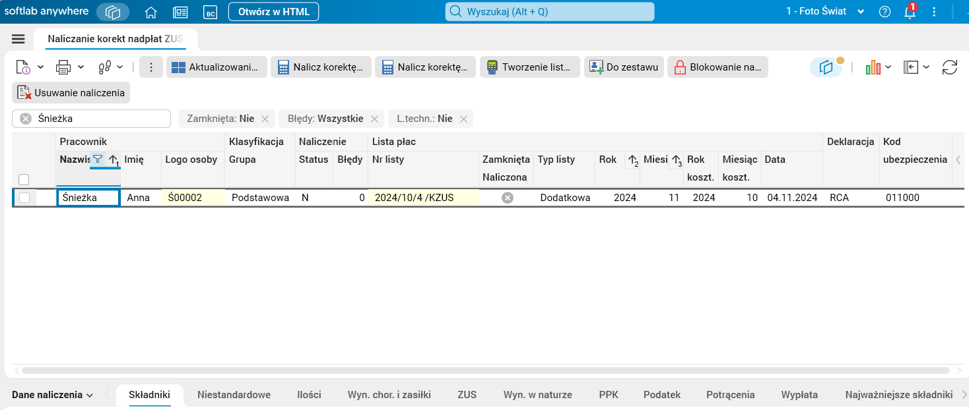Image resolution: width=969 pixels, height=410 pixels.
Task: Click the Zamknięta status icon in Śnieżka row
Action: click(507, 197)
